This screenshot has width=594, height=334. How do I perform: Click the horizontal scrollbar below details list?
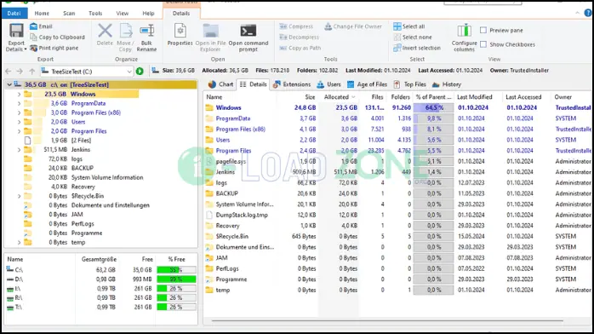pyautogui.click(x=387, y=321)
